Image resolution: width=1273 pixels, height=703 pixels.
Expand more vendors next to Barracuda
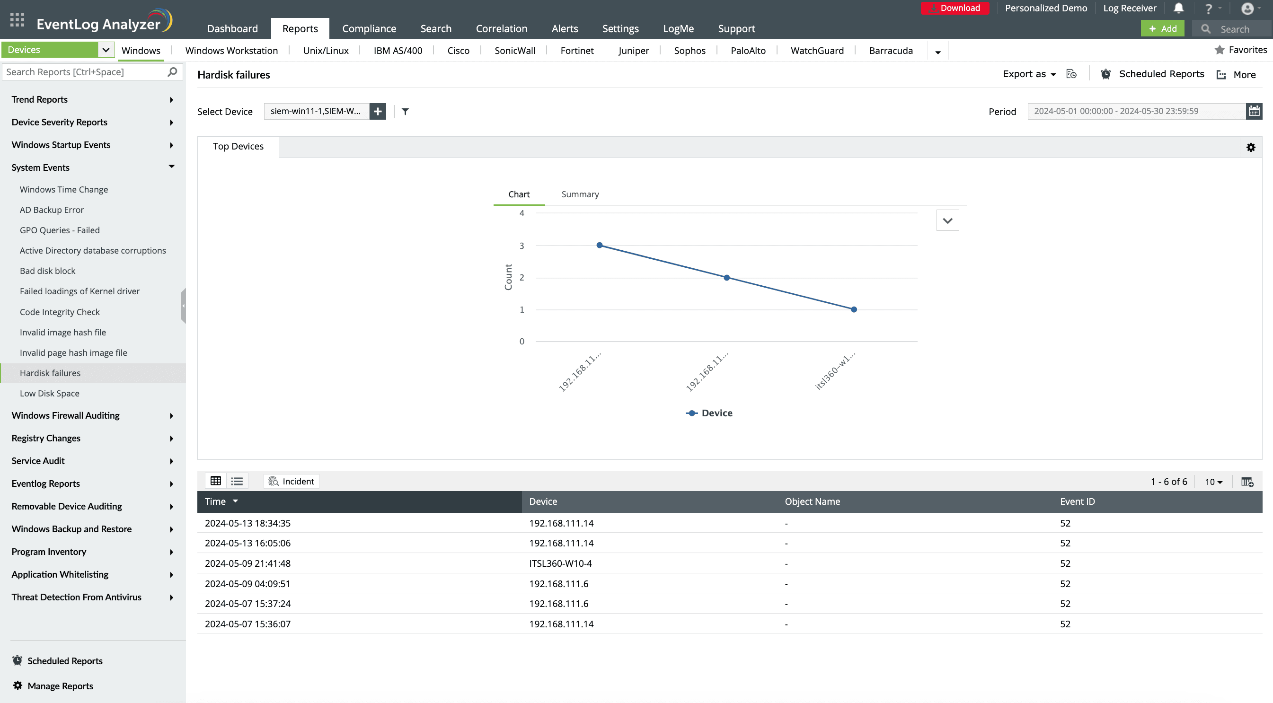937,51
